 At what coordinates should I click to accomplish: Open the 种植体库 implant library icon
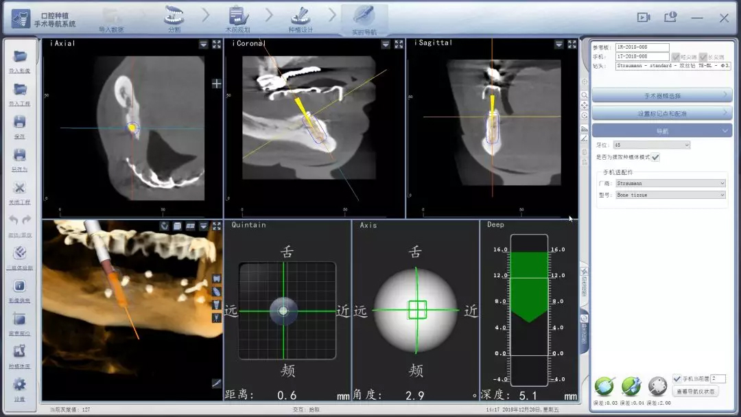(x=20, y=352)
